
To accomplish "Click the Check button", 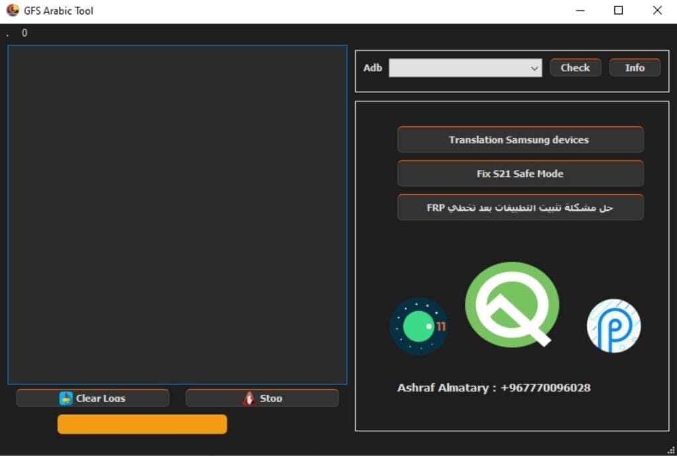I will pyautogui.click(x=575, y=67).
